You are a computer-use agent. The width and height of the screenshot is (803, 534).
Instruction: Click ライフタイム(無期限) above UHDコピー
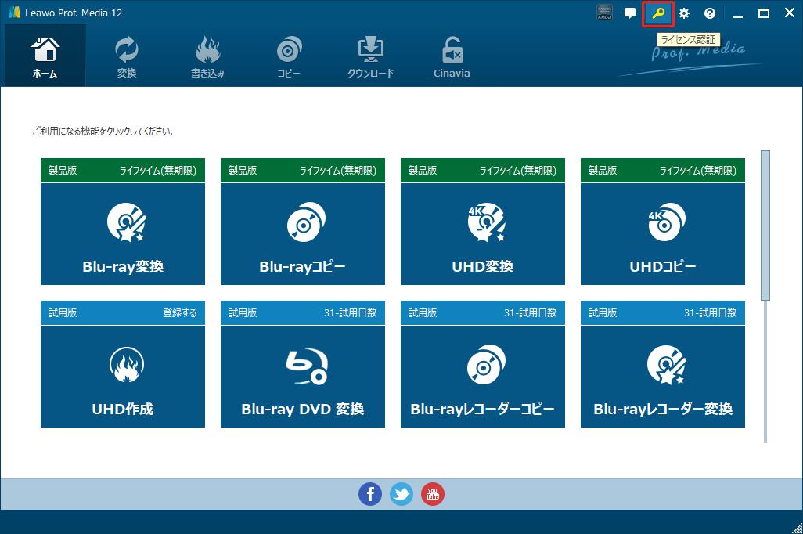[698, 170]
